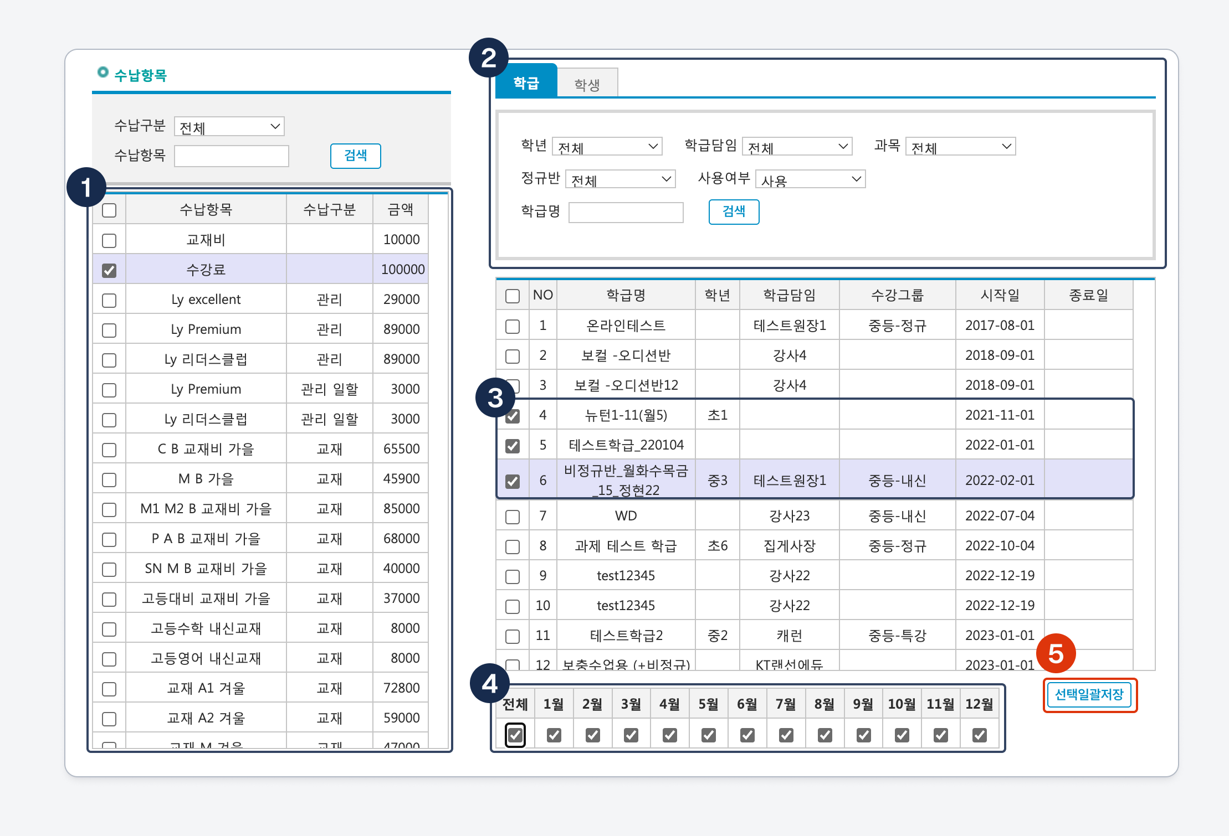Click 검색 button in 수납항목 panel
Screen dimensions: 1229x836
(x=355, y=156)
